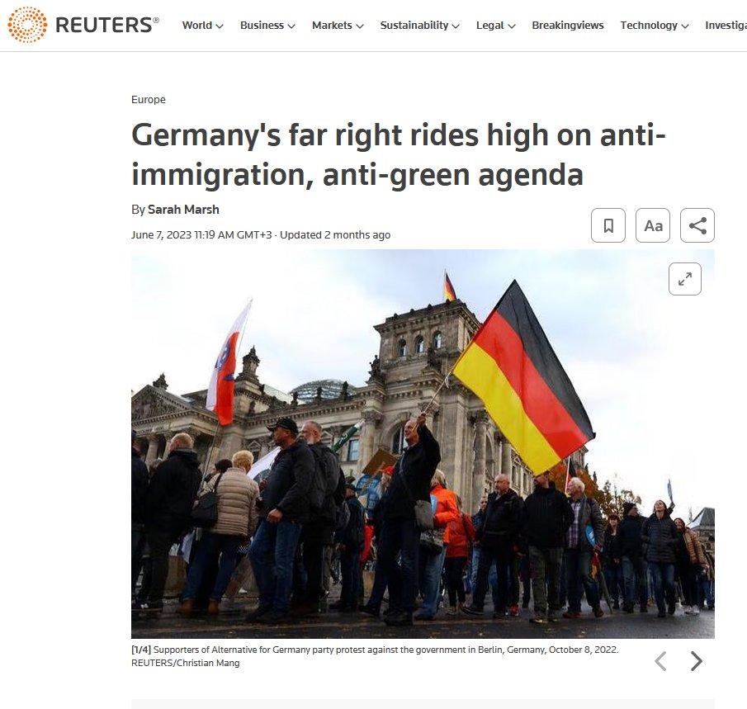This screenshot has height=709, width=747.
Task: Open author Sarah Marsh's profile
Action: tap(183, 210)
